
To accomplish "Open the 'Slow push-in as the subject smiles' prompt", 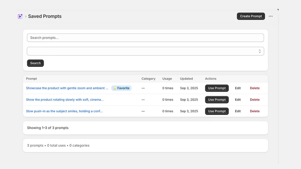I will (64, 111).
